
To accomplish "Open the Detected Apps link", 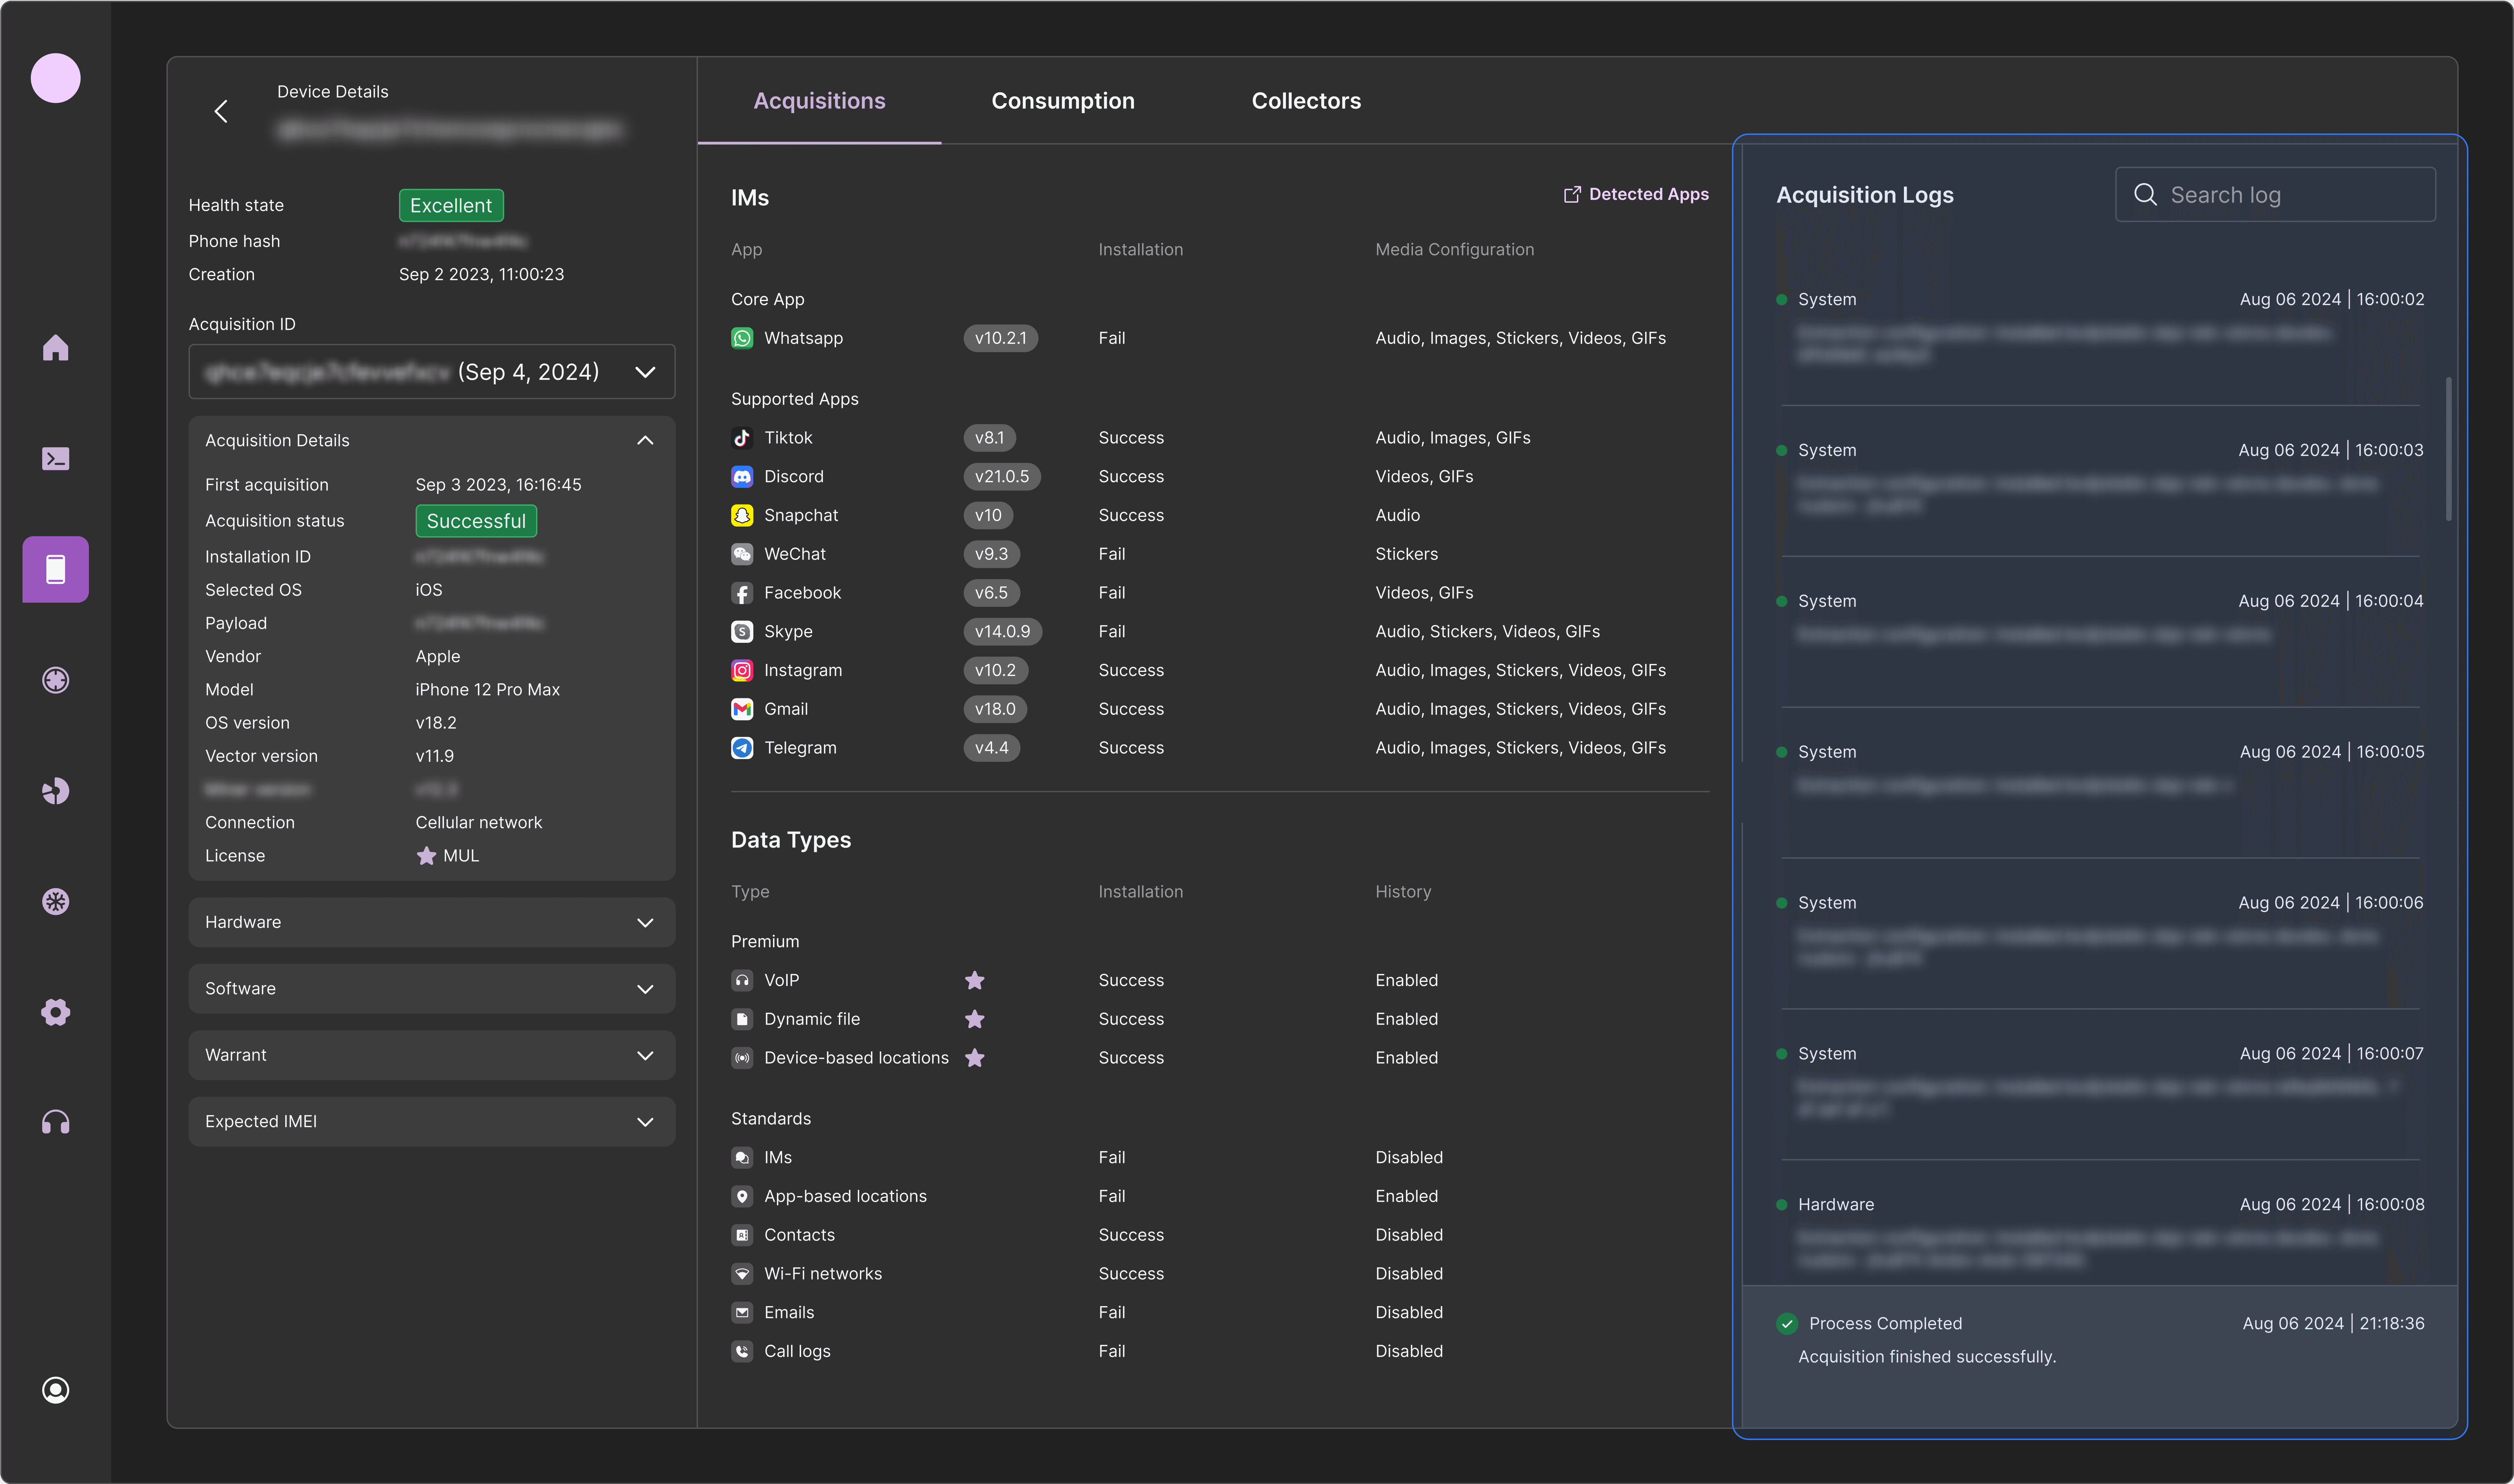I will point(1636,194).
